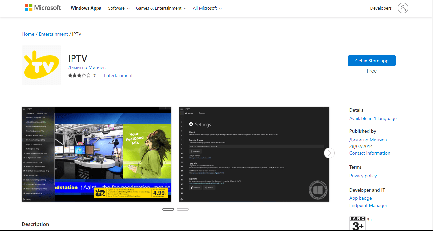This screenshot has width=433, height=231.
Task: Click the IPTV app title heading
Action: coord(78,58)
